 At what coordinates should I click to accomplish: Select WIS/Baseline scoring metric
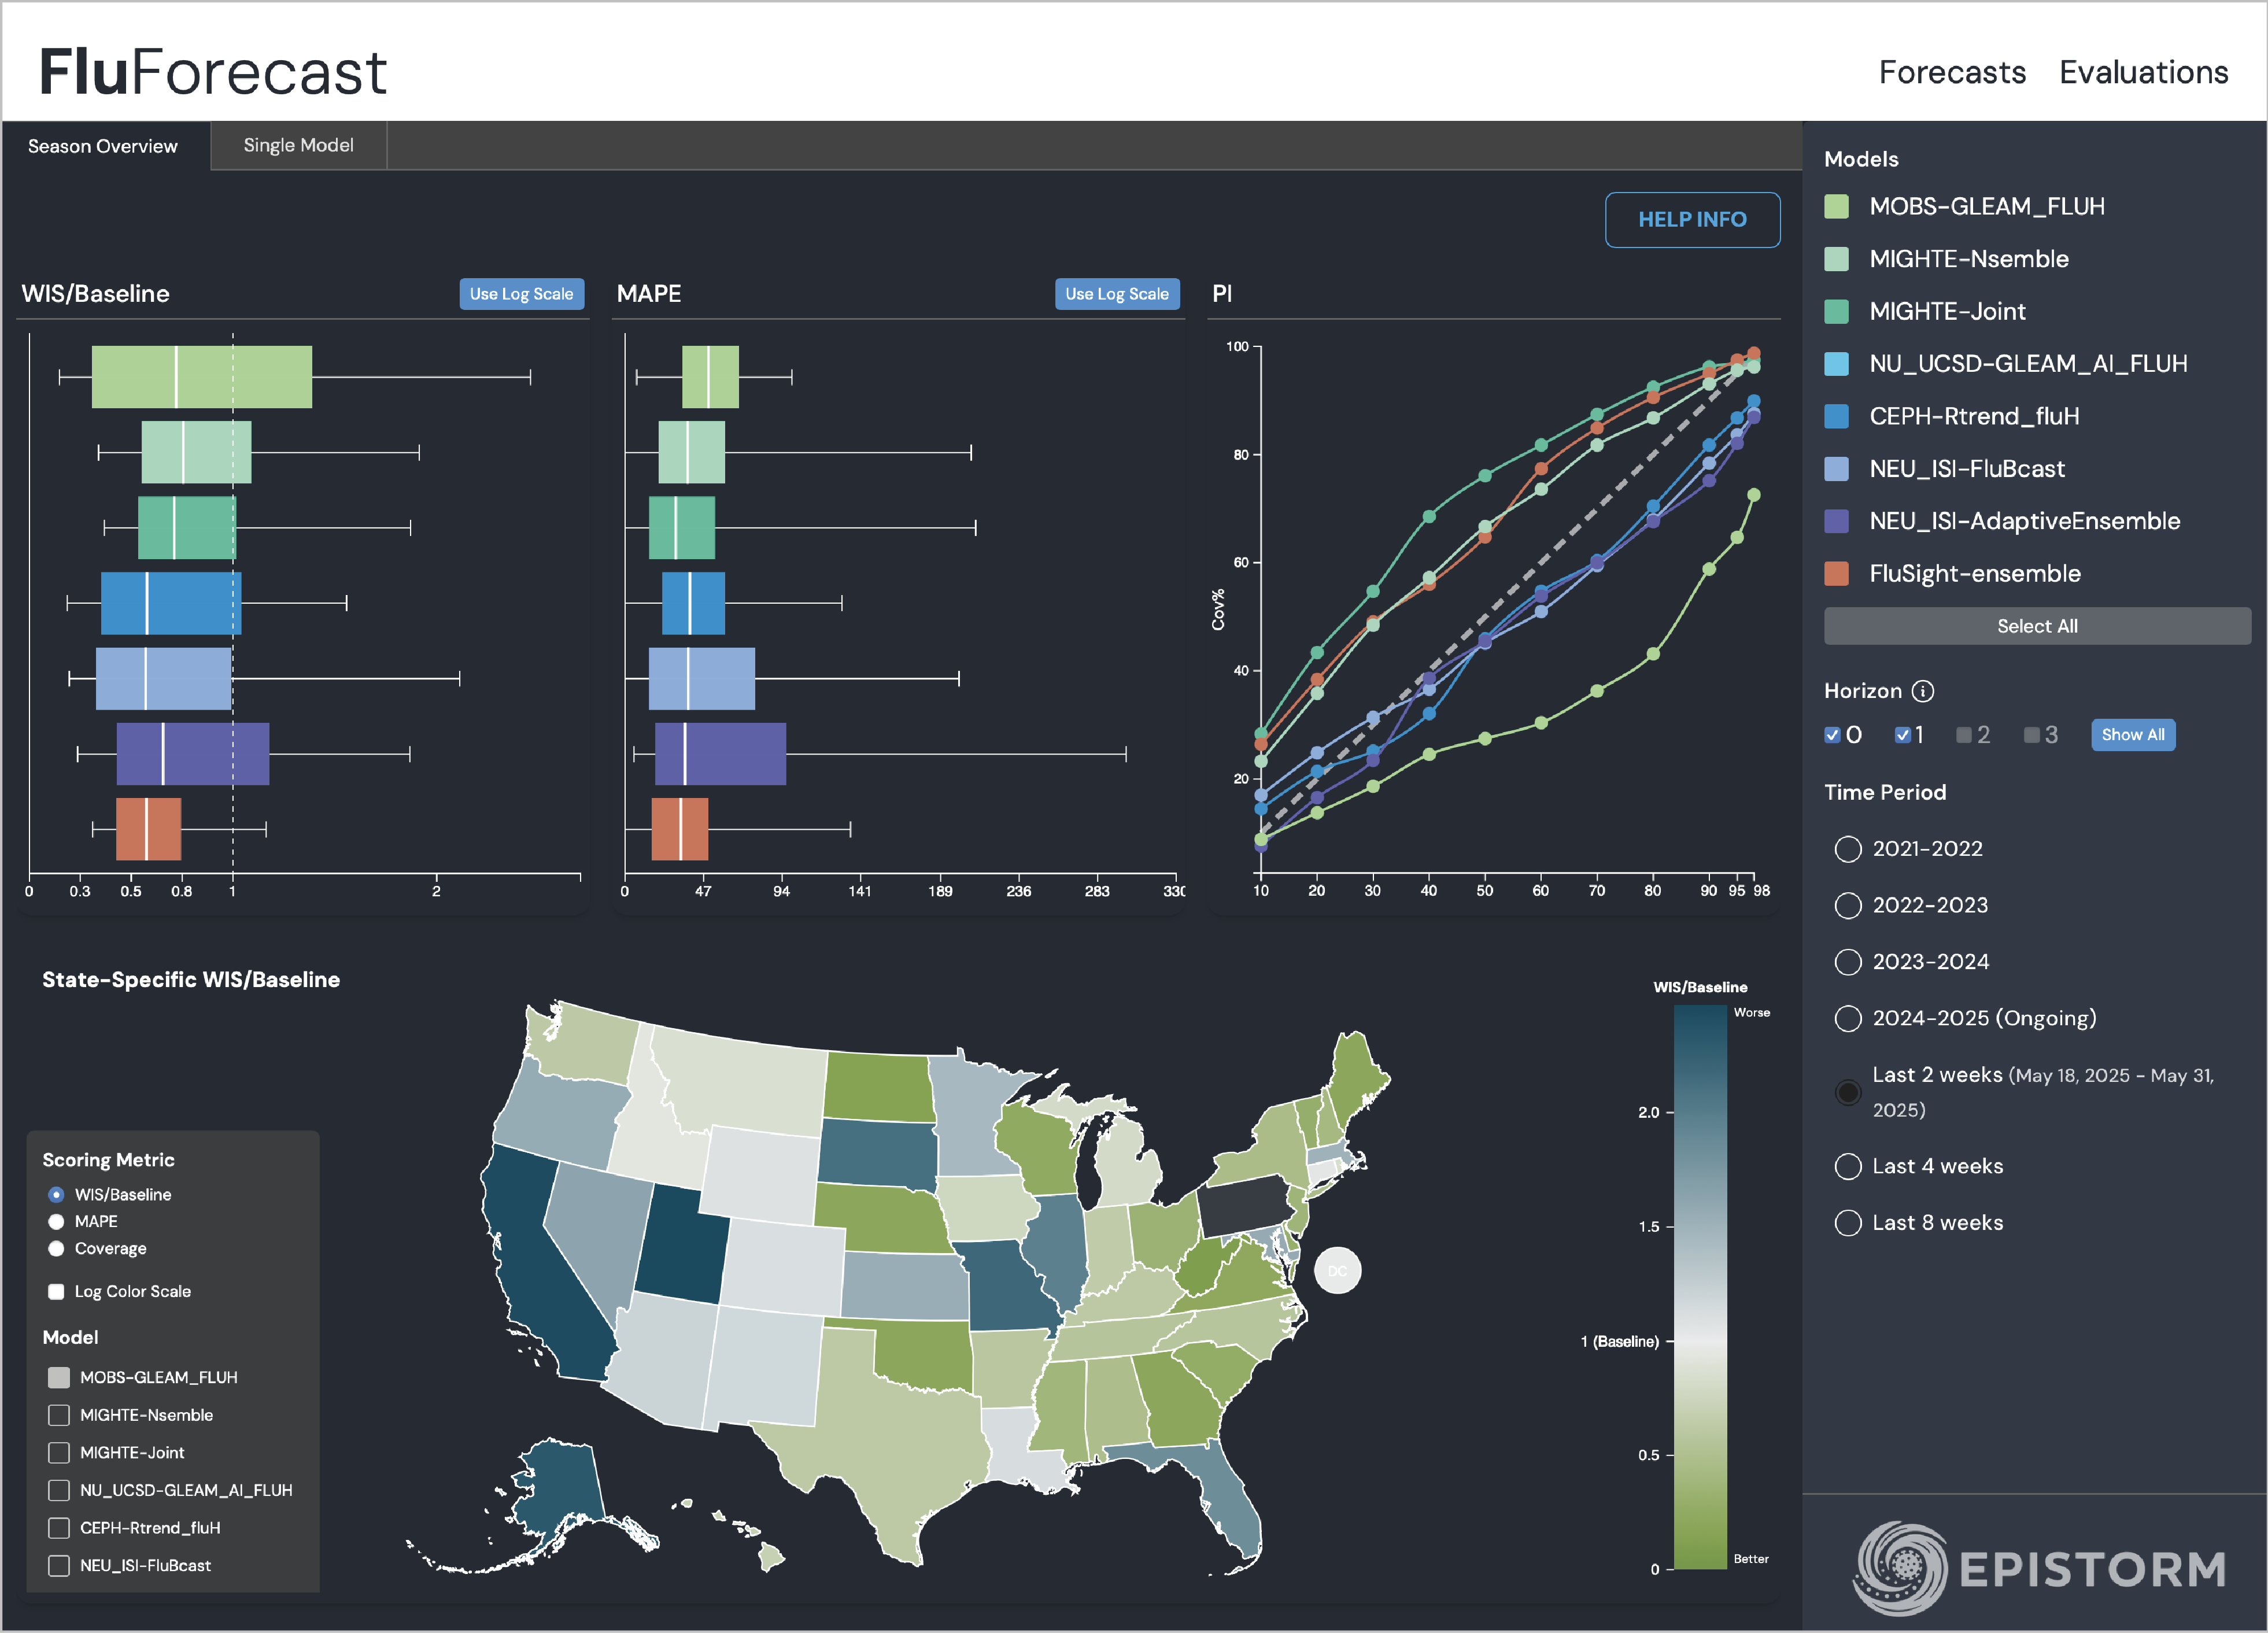click(56, 1195)
